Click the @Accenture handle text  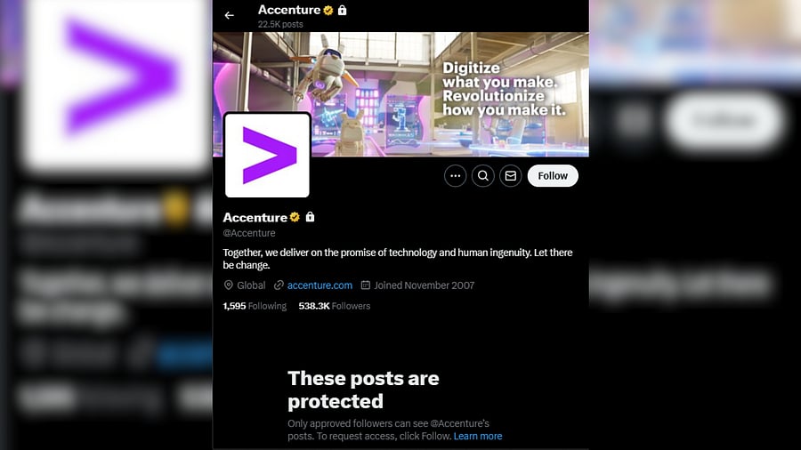[249, 233]
